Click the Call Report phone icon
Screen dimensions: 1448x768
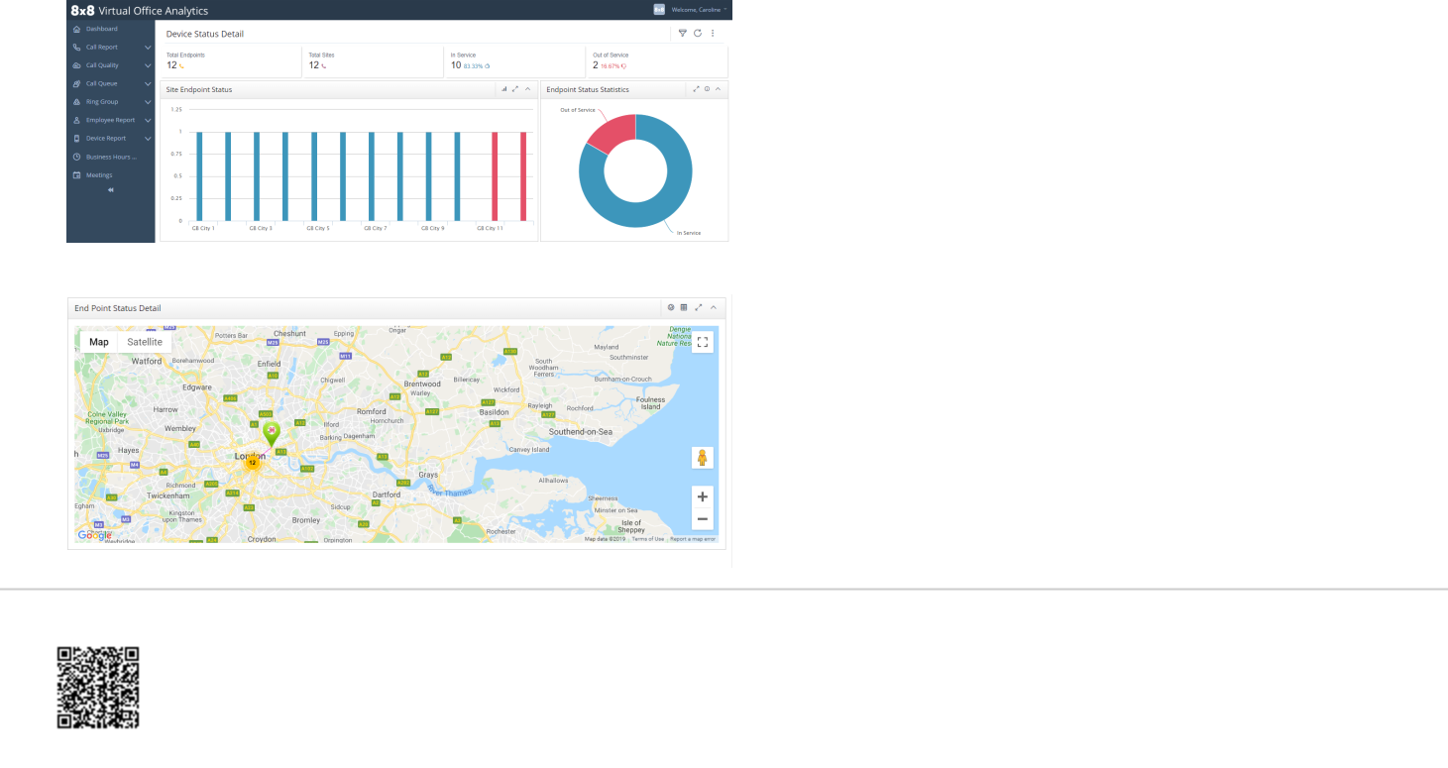pos(76,47)
